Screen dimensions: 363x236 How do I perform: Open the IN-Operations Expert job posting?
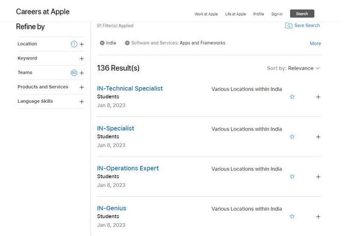(128, 168)
